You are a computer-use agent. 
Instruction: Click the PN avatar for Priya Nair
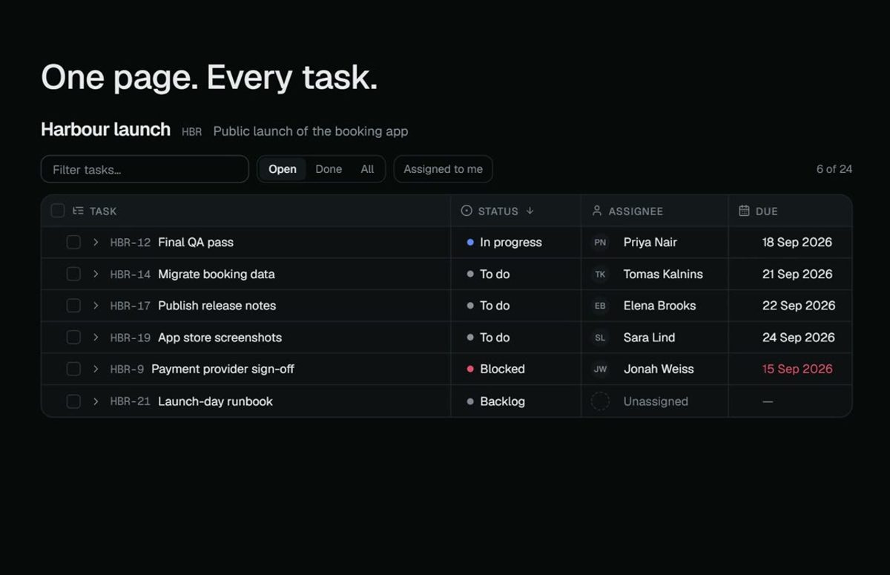click(600, 243)
